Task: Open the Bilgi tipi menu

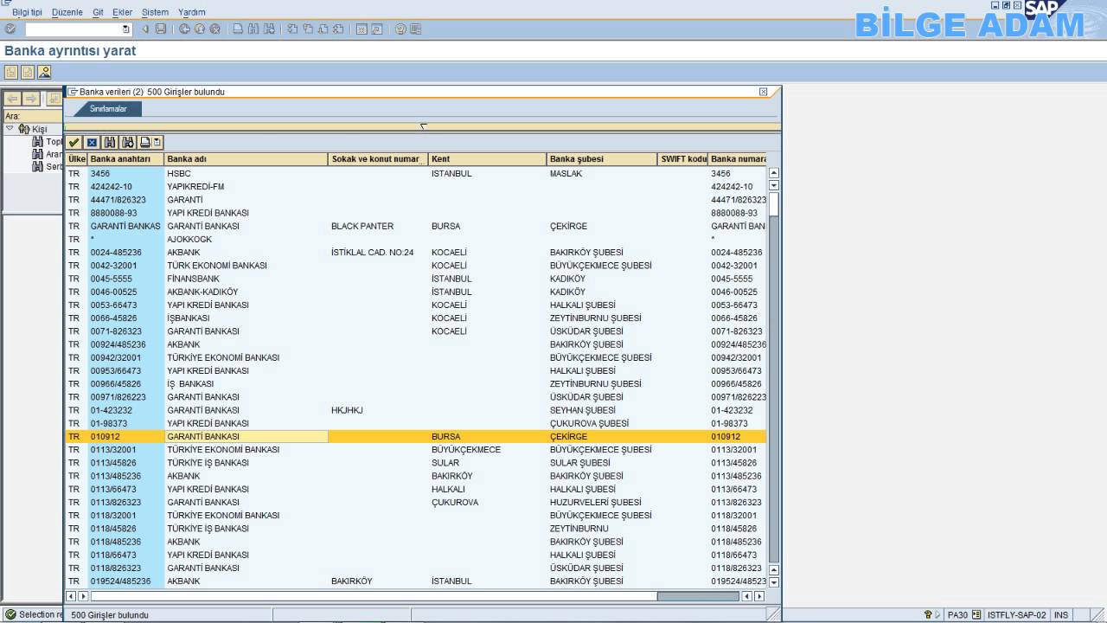Action: [x=27, y=12]
